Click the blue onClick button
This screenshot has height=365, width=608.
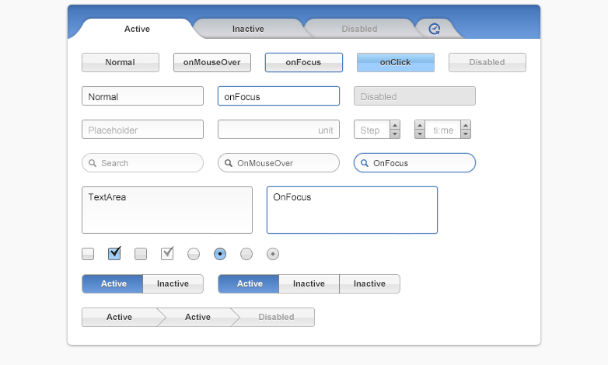[x=396, y=62]
